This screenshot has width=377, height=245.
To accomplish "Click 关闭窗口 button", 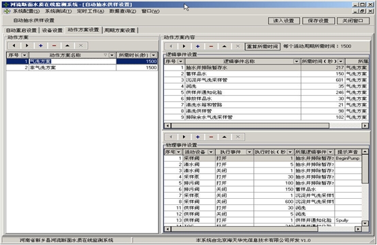I will coord(353,21).
